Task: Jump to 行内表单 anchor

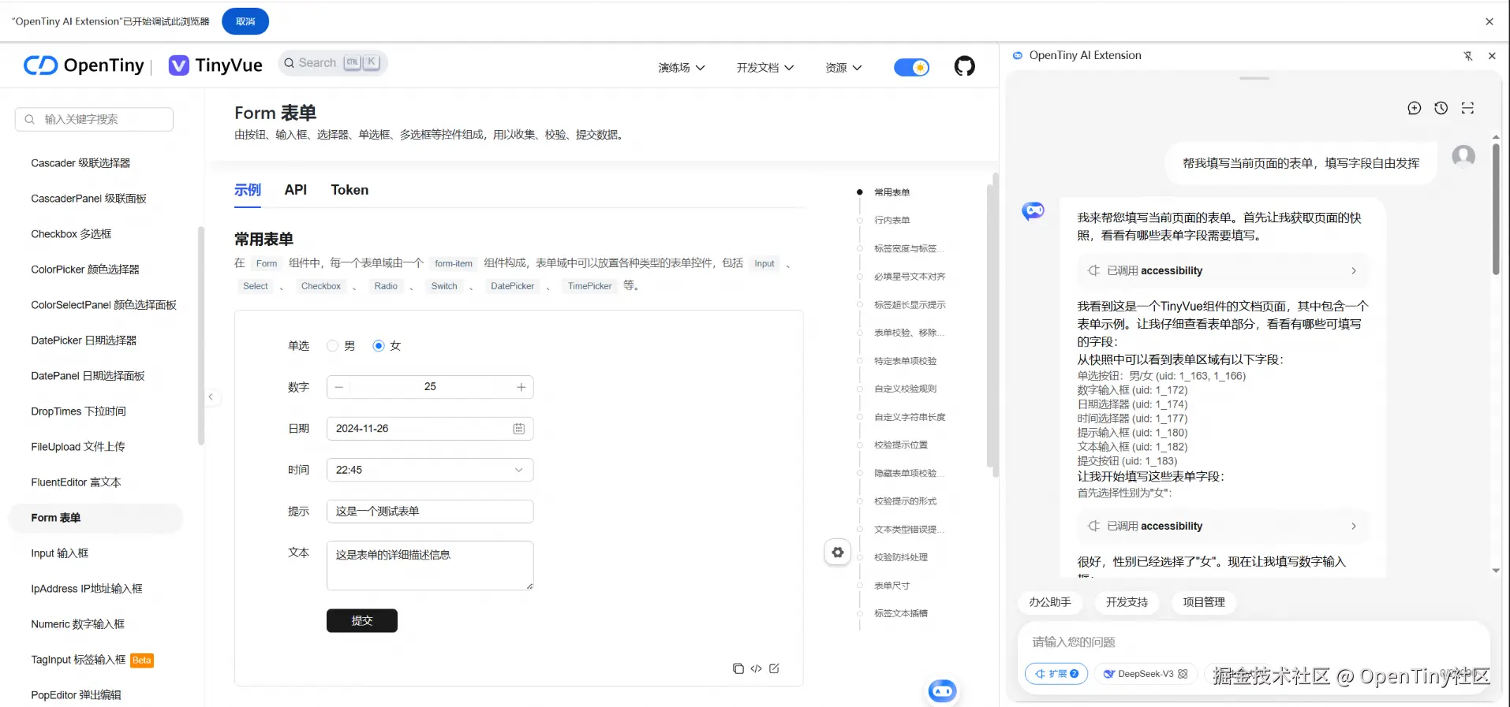Action: [x=892, y=221]
